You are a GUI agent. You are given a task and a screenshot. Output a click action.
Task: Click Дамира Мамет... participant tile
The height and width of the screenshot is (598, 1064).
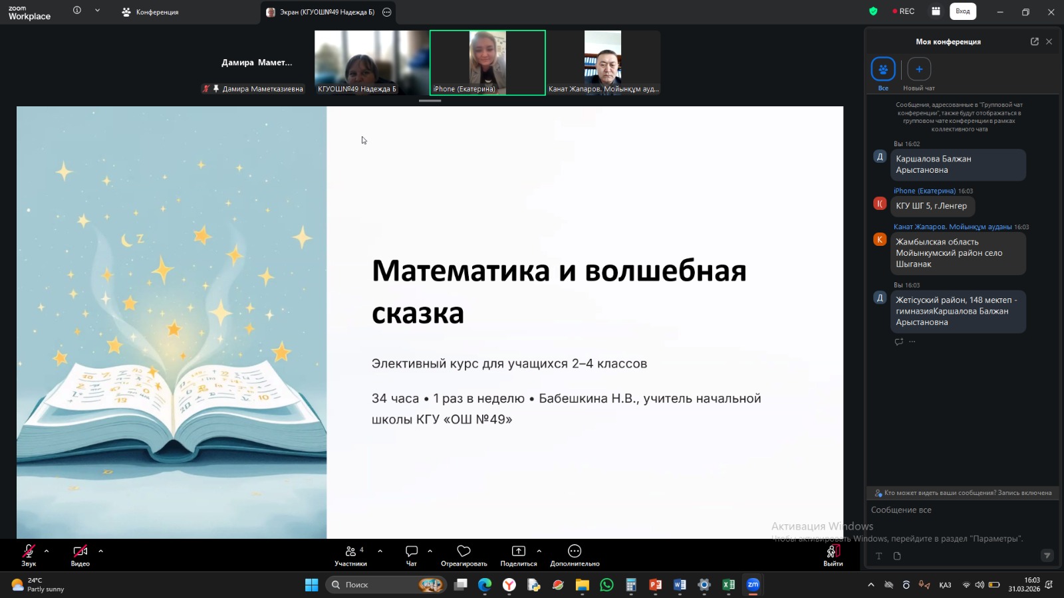coord(256,62)
